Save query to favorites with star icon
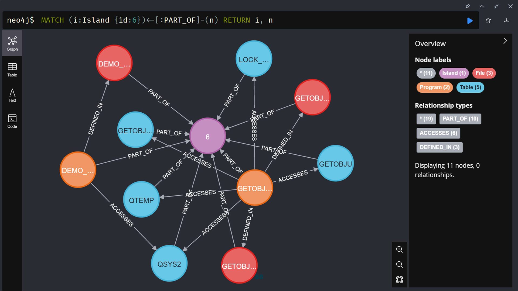 click(488, 20)
